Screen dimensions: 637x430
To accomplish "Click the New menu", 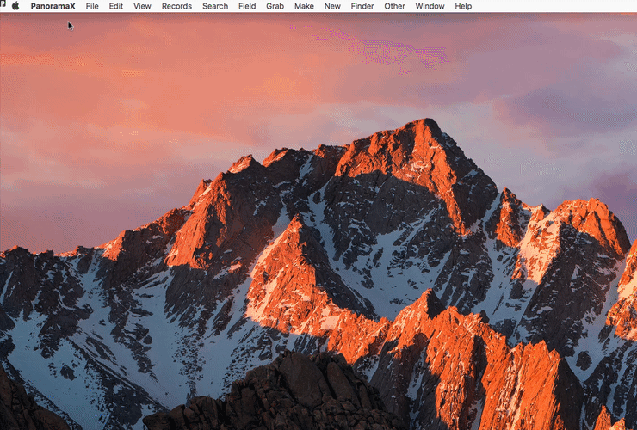I will (x=332, y=6).
